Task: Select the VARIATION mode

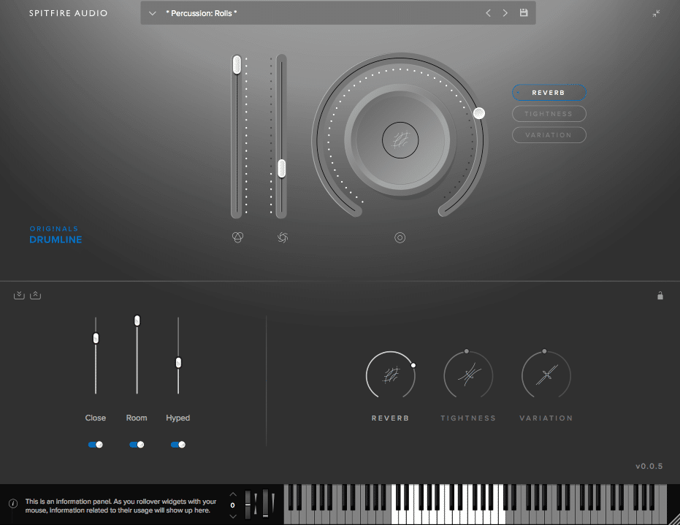Action: tap(549, 134)
